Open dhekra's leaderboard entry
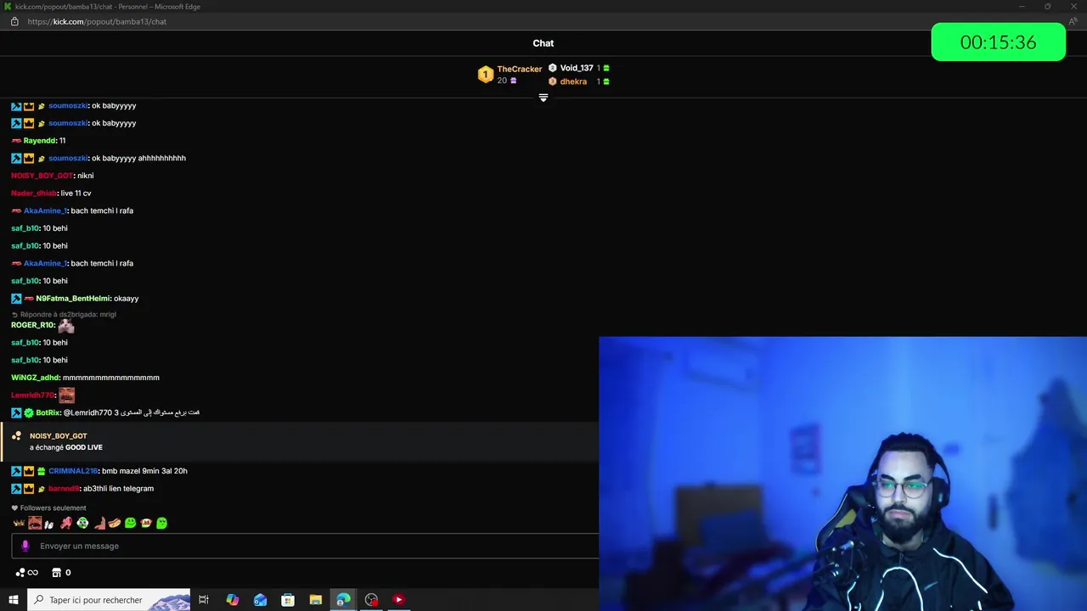Viewport: 1087px width, 611px height. pyautogui.click(x=573, y=81)
